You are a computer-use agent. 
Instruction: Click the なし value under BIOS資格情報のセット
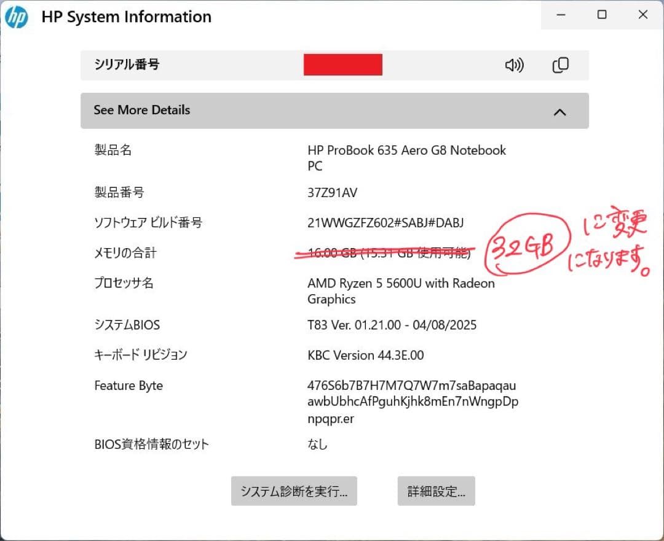[x=316, y=444]
